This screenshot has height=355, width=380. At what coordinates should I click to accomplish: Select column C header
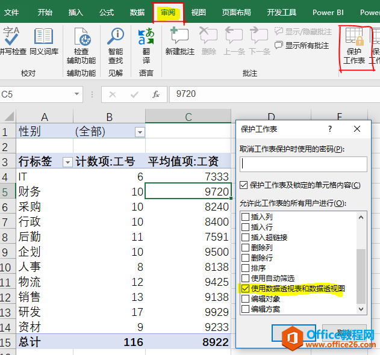[x=188, y=117]
